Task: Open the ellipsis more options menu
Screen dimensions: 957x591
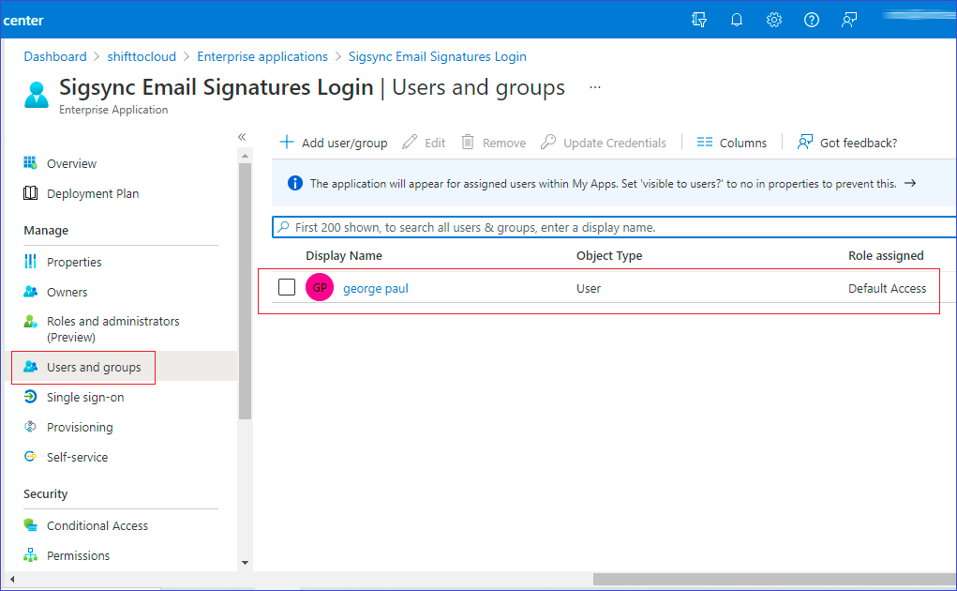Action: pyautogui.click(x=594, y=87)
